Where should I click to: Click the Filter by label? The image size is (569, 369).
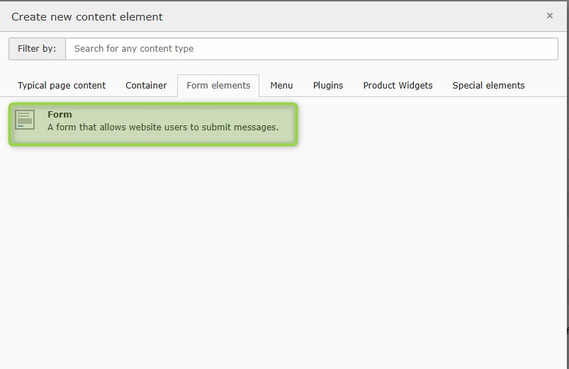click(37, 49)
